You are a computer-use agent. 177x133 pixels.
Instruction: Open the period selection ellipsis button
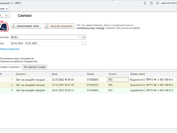click(x=84, y=43)
